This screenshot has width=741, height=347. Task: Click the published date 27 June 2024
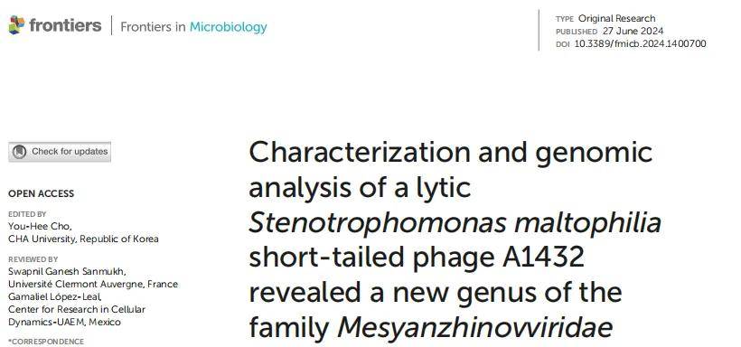pyautogui.click(x=633, y=32)
